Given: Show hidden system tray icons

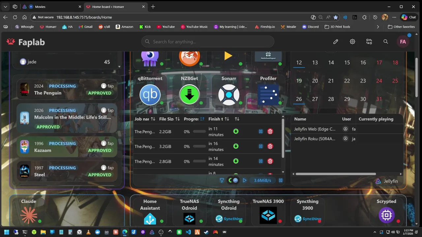Looking at the screenshot, I should (x=375, y=232).
